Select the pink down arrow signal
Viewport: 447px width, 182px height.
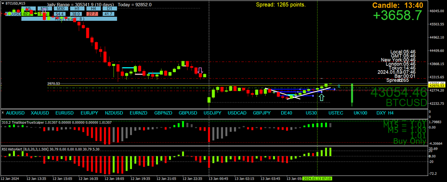(x=200, y=71)
